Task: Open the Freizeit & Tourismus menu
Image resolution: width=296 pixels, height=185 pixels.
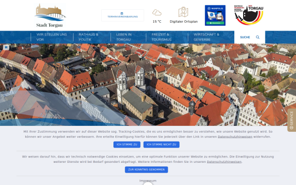Action: [x=161, y=37]
